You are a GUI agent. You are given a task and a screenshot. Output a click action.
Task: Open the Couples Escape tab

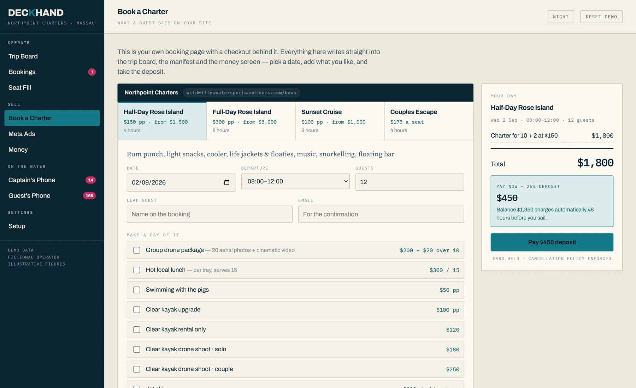pyautogui.click(x=429, y=121)
